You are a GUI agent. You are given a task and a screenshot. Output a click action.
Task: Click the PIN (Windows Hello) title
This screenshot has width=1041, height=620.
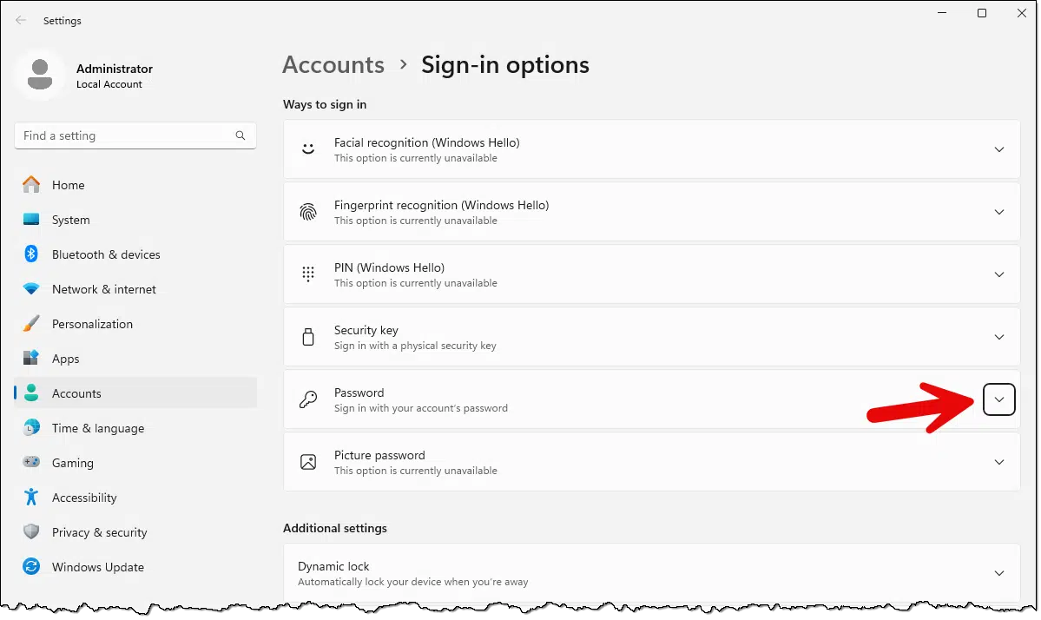[x=389, y=267]
